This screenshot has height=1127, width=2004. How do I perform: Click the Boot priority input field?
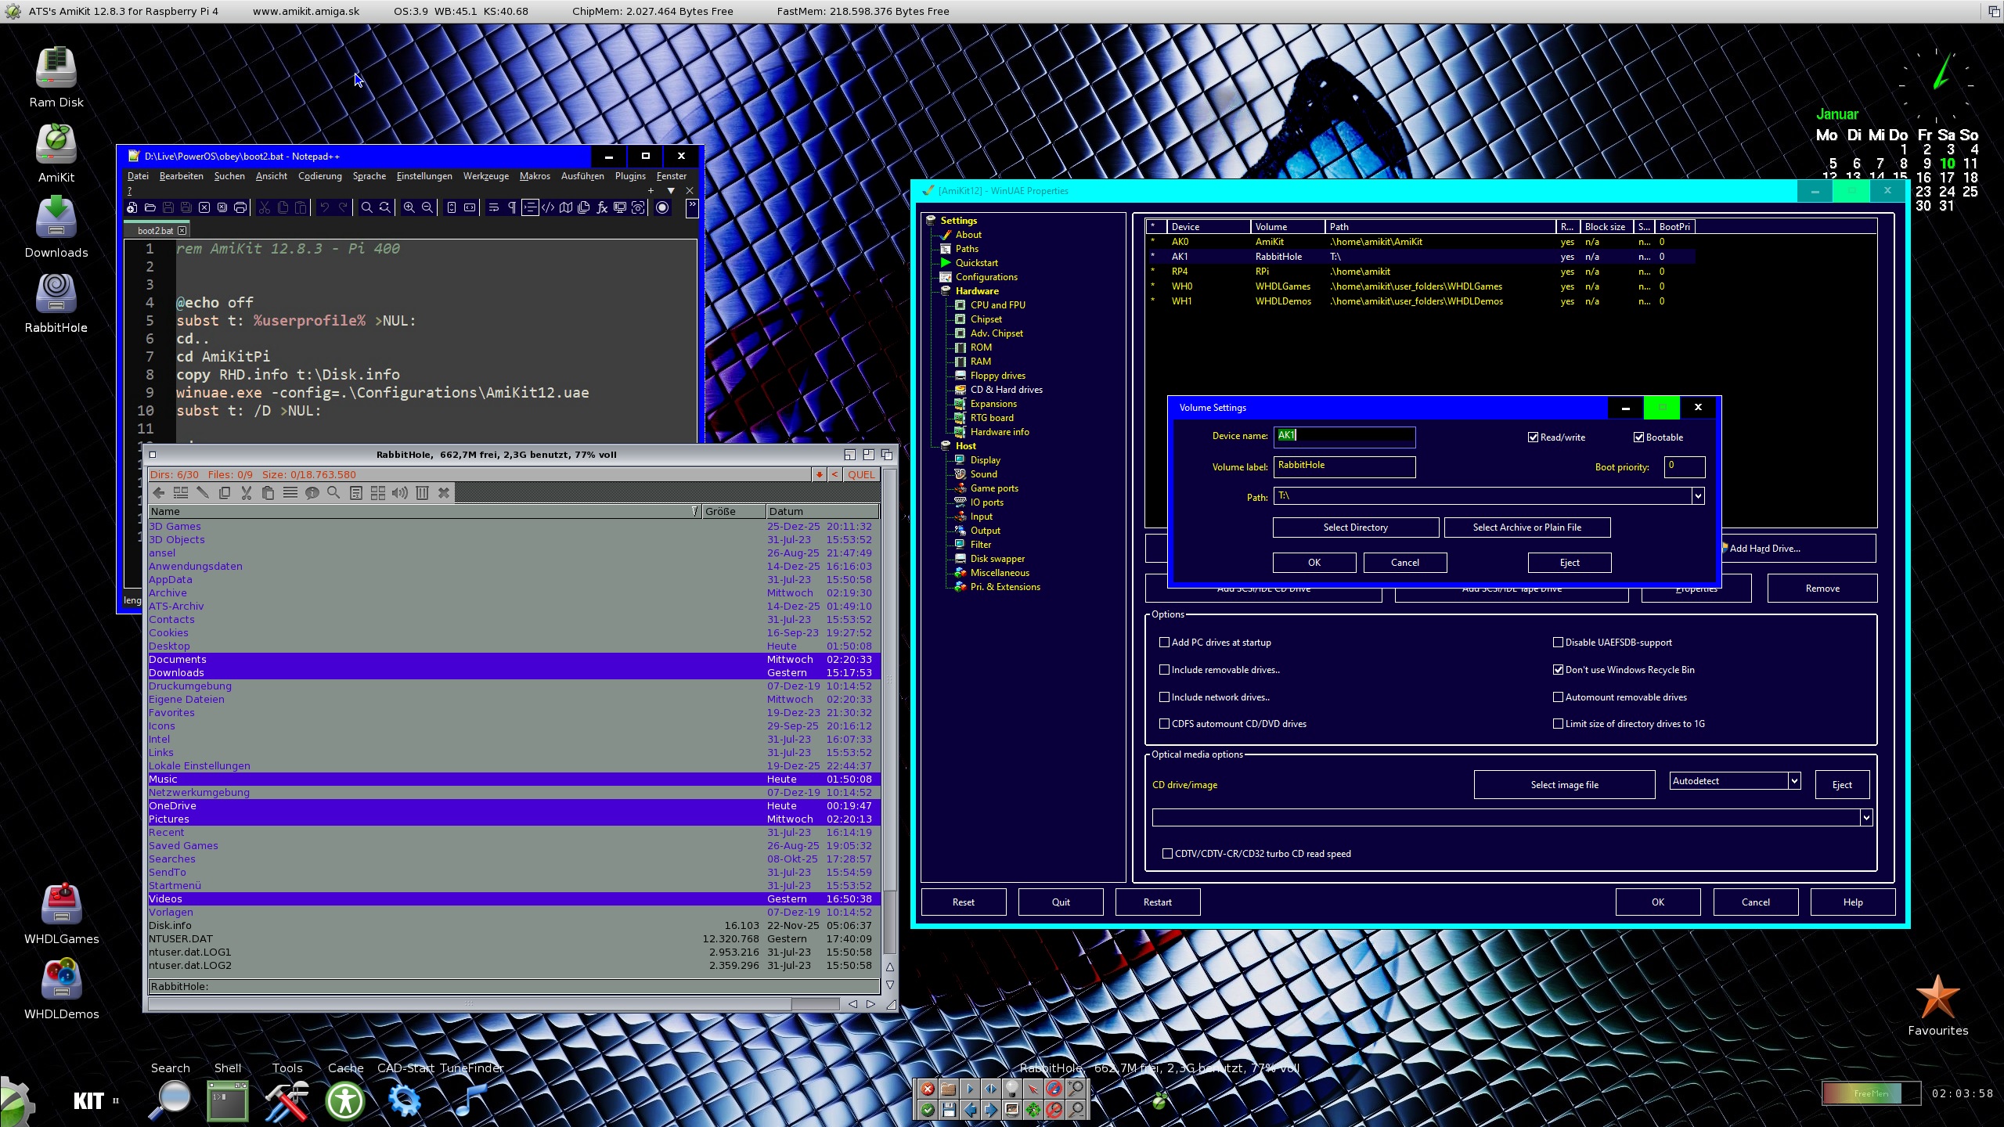point(1684,466)
